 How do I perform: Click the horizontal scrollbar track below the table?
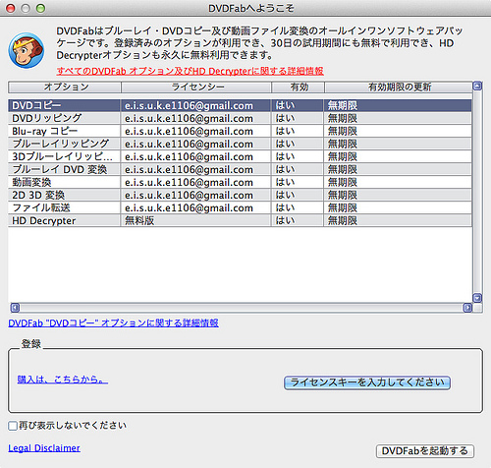pyautogui.click(x=242, y=308)
